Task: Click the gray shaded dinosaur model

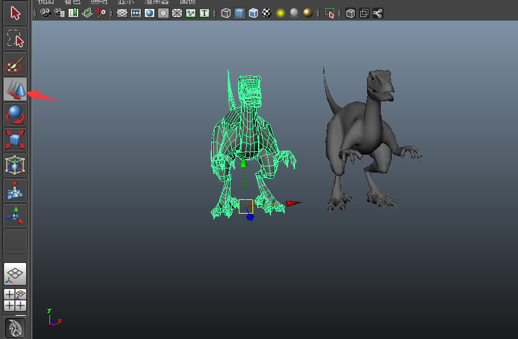Action: pyautogui.click(x=357, y=130)
